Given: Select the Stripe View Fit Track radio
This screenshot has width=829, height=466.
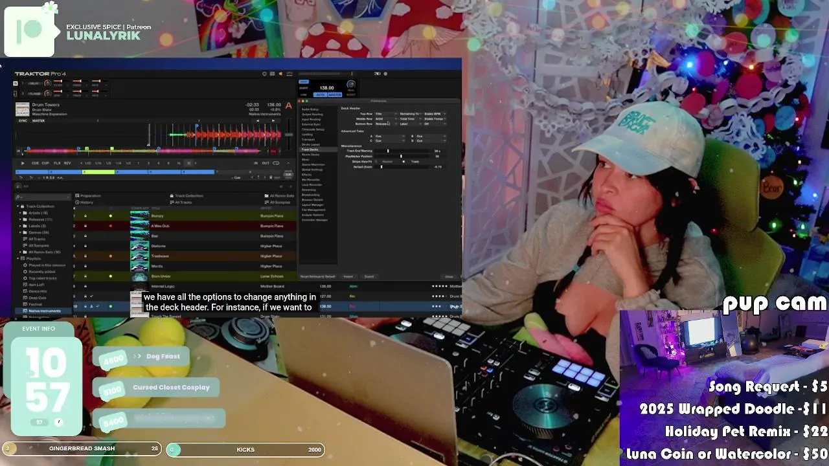Looking at the screenshot, I should click(403, 162).
